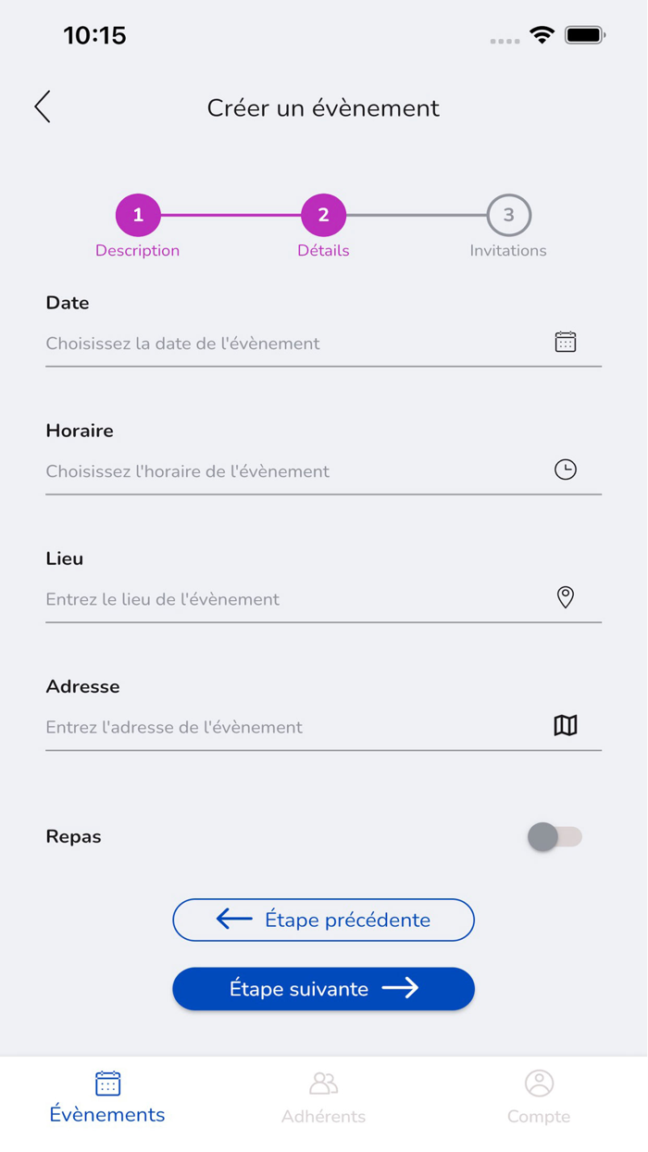Open the calendar date picker icon
Screen dimensions: 648x1152
pyautogui.click(x=565, y=342)
